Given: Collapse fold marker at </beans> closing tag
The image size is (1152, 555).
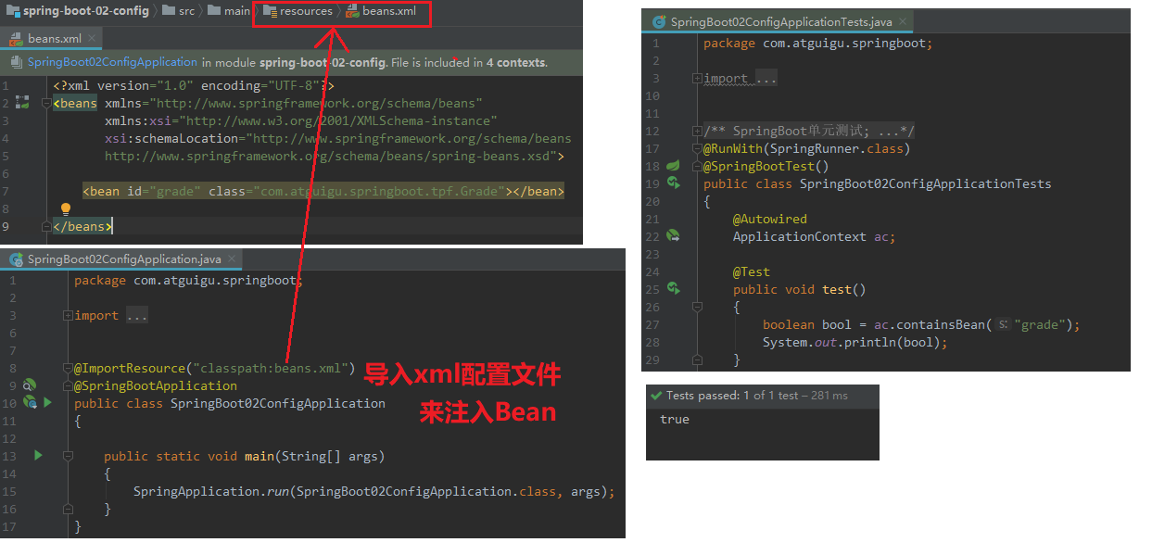Looking at the screenshot, I should pos(46,226).
